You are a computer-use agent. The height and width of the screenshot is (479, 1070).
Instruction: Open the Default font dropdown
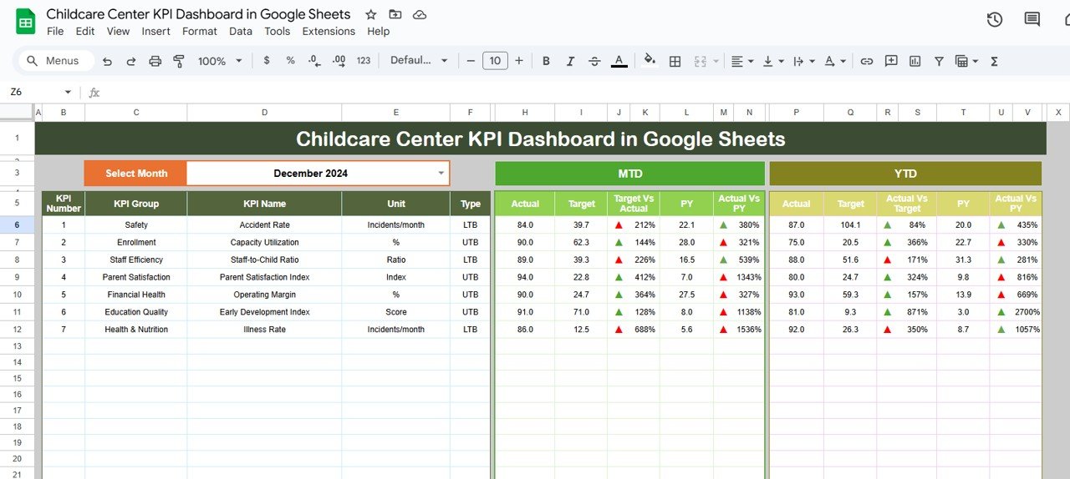click(x=420, y=61)
